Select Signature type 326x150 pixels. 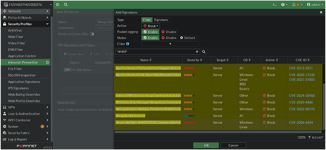(x=161, y=20)
